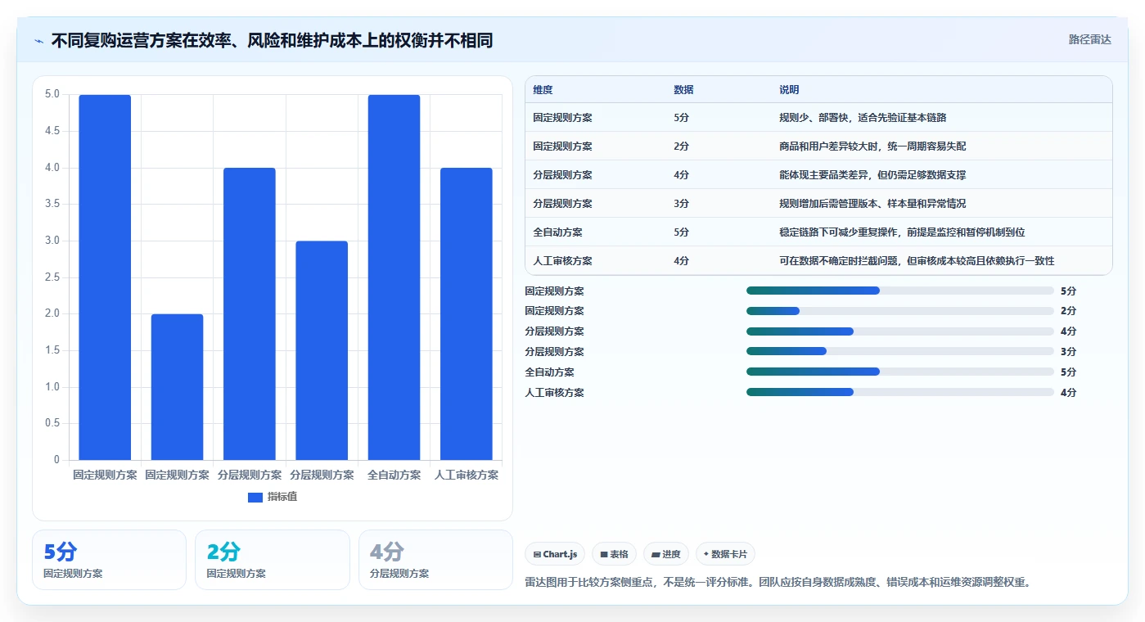Click the text 规则增加后需管理版本、样本量和异常情况
Image resolution: width=1145 pixels, height=622 pixels.
[872, 204]
